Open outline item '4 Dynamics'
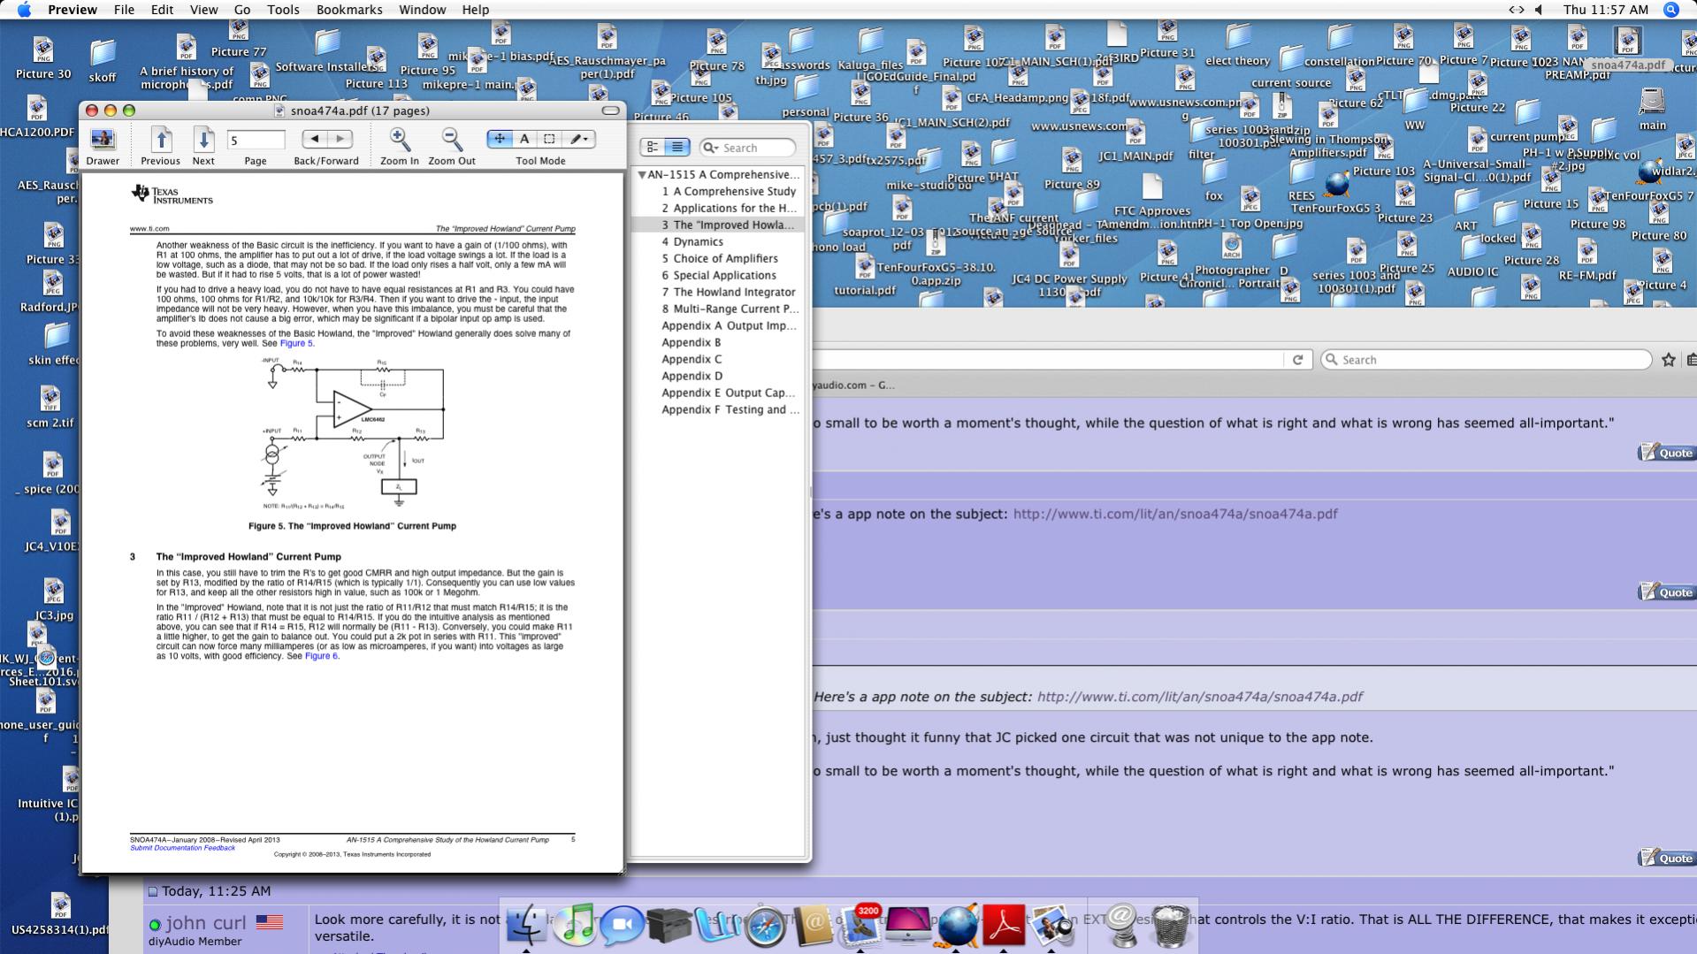 tap(692, 241)
